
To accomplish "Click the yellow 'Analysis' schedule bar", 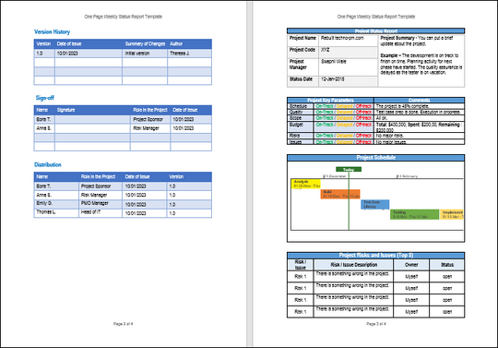I will 306,184.
